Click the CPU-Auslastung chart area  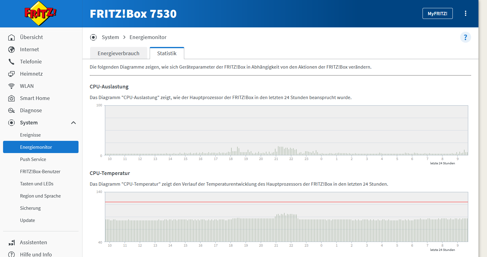(287, 130)
